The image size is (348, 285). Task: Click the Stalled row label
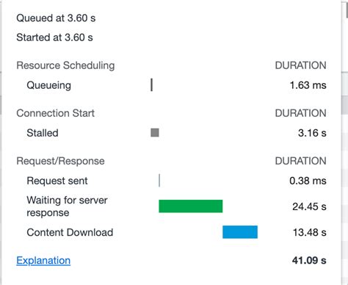tap(43, 133)
